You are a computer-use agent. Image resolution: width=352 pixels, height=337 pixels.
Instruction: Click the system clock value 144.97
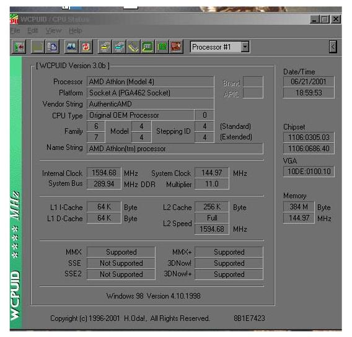click(x=212, y=173)
